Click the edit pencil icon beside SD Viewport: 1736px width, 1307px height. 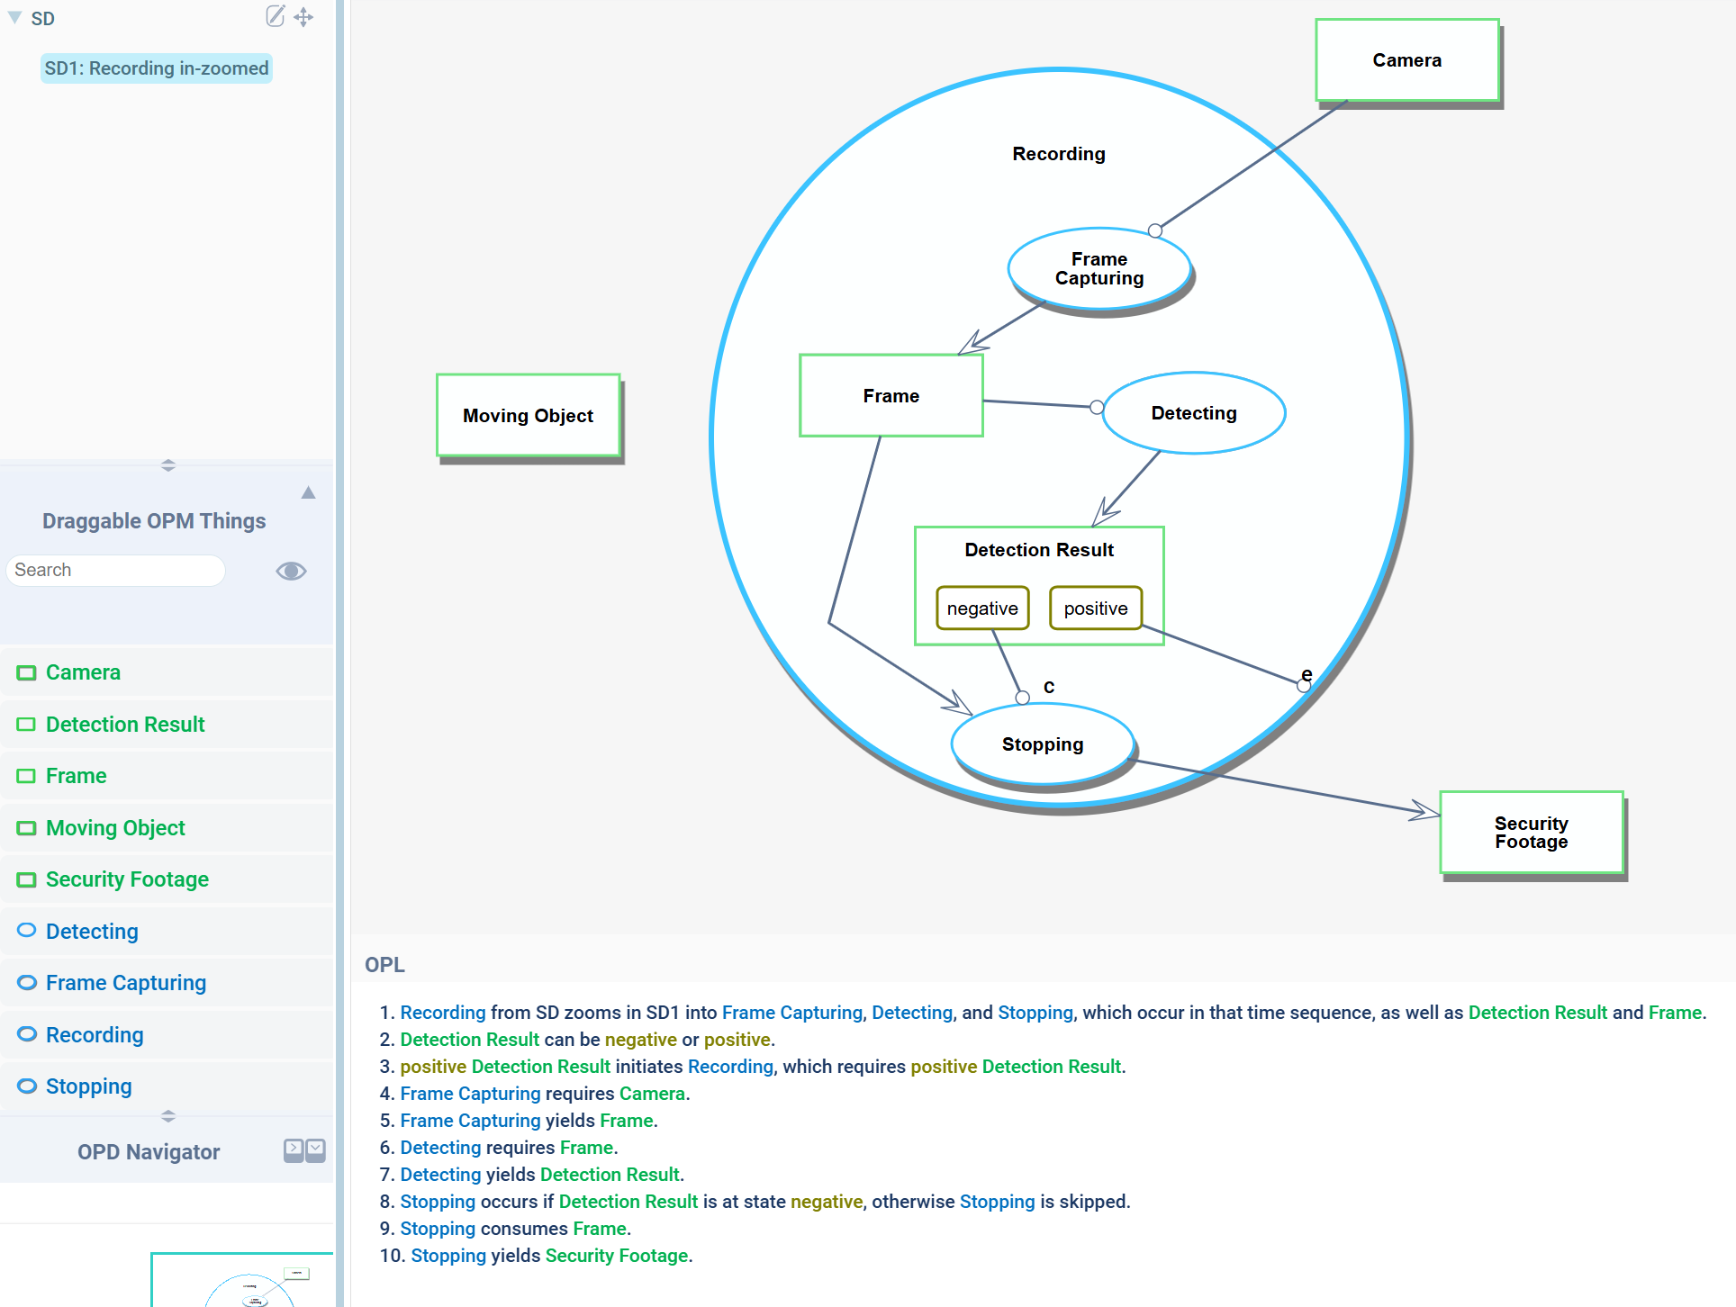tap(276, 16)
